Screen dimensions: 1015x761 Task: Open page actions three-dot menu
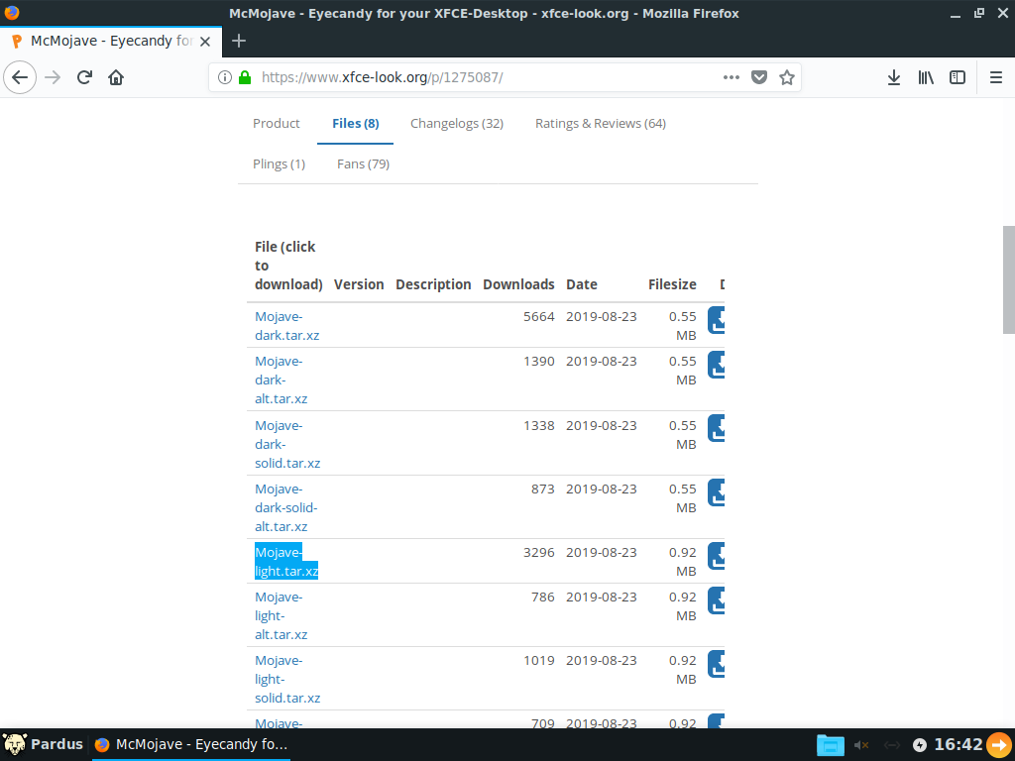point(732,77)
